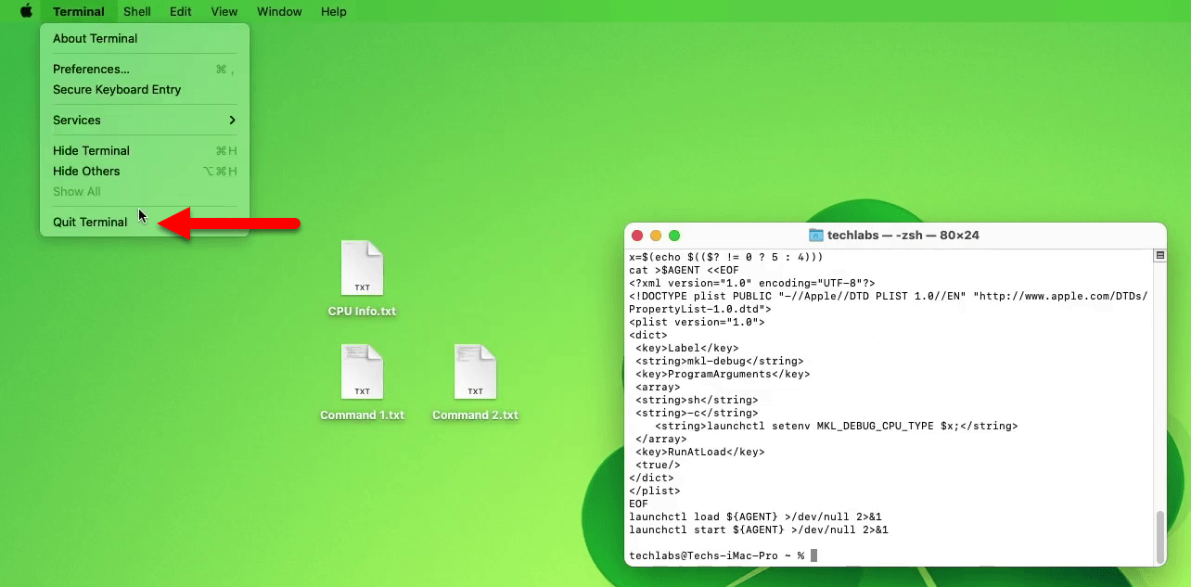Click the "<key>RunAtLoad</key>" line
1191x587 pixels.
700,453
